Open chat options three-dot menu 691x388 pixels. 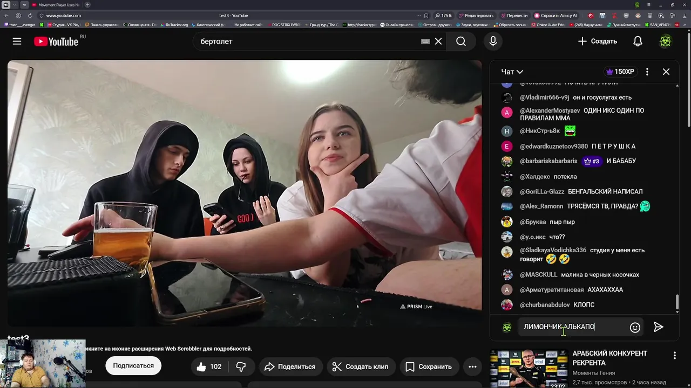[x=647, y=72]
